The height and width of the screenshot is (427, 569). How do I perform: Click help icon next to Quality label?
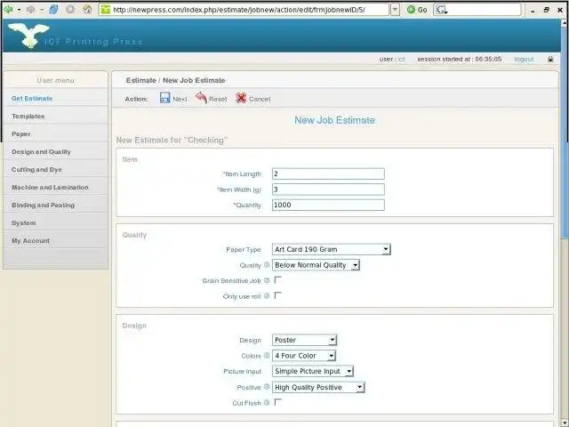(267, 265)
